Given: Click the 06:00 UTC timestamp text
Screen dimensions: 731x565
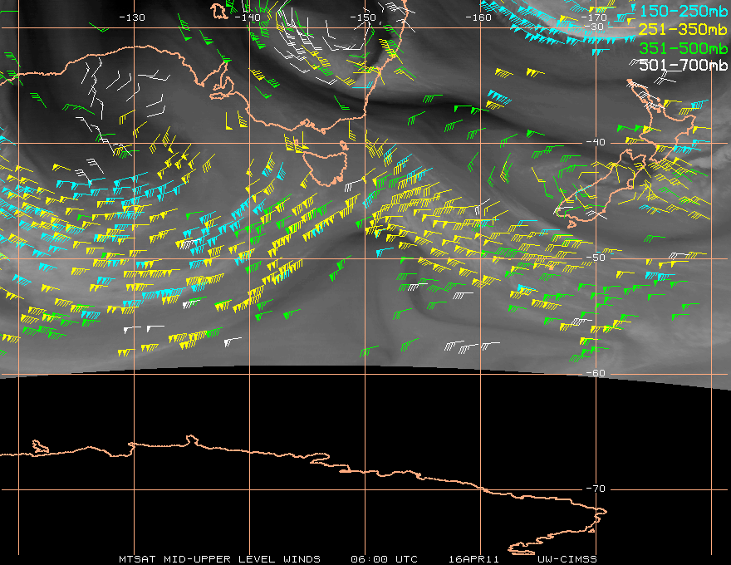Looking at the screenshot, I should [384, 559].
